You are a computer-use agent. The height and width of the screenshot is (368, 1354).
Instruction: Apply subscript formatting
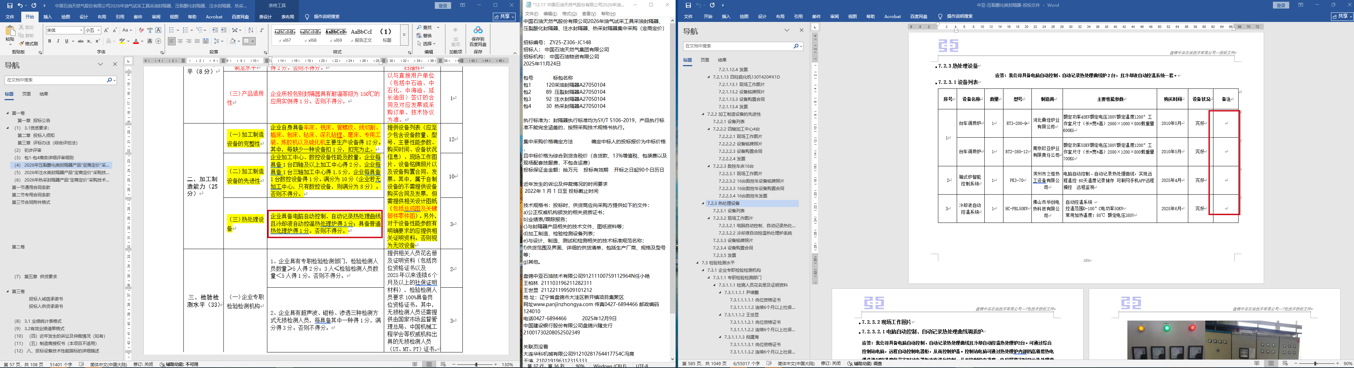click(89, 41)
